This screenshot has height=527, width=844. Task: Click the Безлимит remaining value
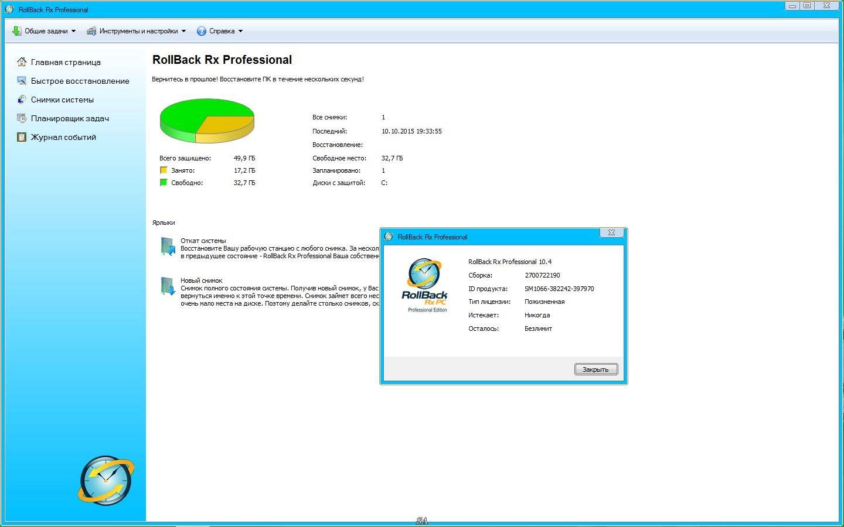(x=538, y=328)
